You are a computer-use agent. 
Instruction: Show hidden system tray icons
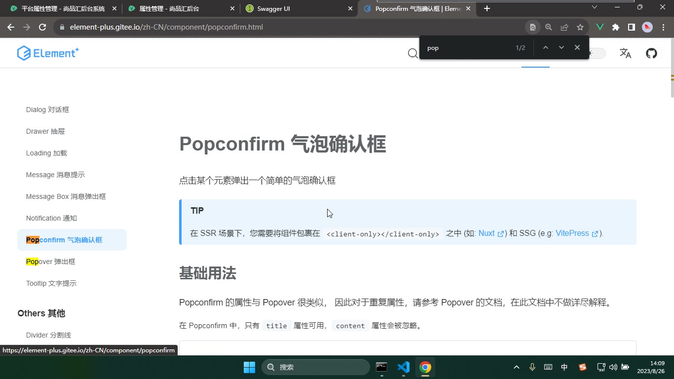[x=517, y=367]
